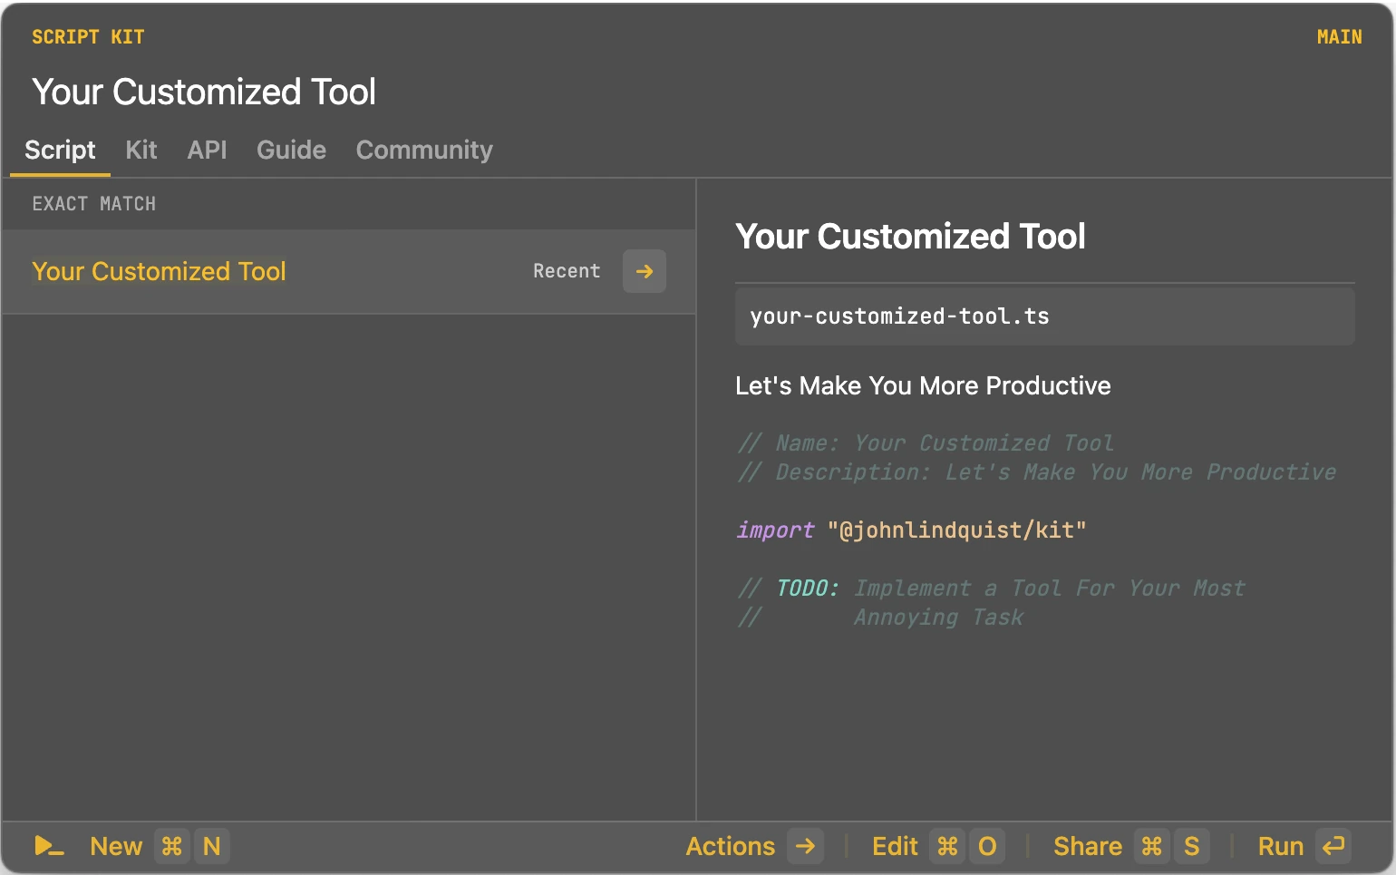Click the your-customized-tool.ts filename box
This screenshot has width=1396, height=875.
[x=1044, y=316]
